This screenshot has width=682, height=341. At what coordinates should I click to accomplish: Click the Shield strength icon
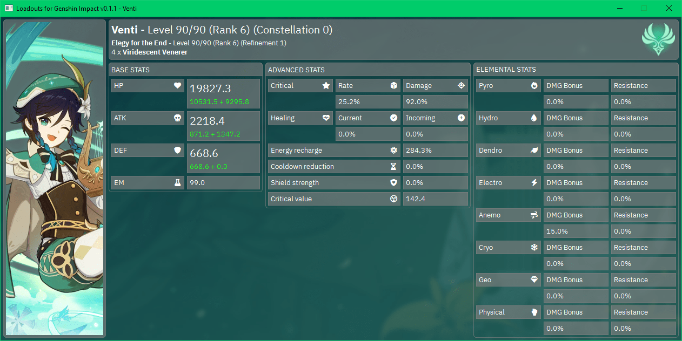pos(393,183)
